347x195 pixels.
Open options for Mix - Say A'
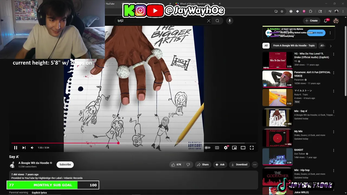pyautogui.click(x=334, y=111)
